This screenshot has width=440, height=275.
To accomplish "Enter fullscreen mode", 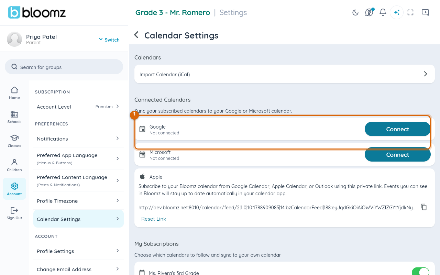I will (x=410, y=13).
